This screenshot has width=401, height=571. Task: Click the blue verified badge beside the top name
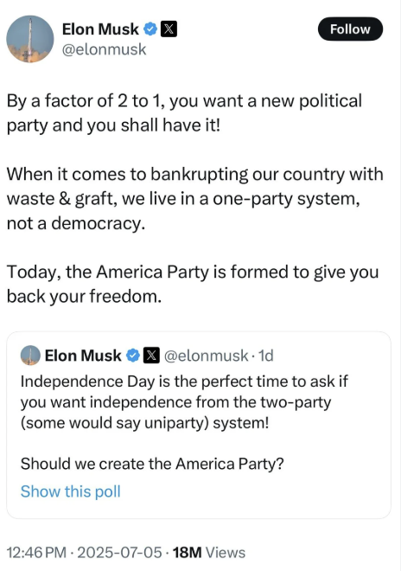(x=150, y=29)
